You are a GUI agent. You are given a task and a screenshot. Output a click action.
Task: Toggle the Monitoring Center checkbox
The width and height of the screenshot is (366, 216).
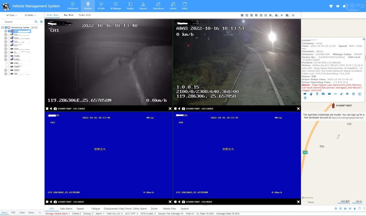5,28
